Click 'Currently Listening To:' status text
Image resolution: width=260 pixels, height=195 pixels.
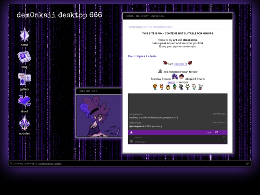(x=25, y=164)
